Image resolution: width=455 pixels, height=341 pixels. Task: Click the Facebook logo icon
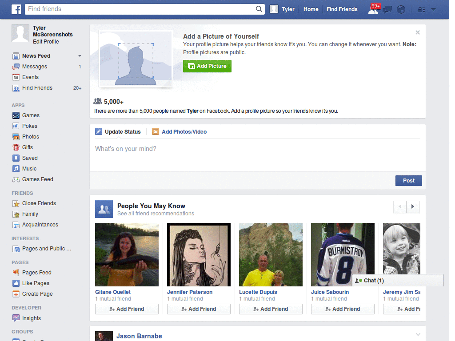[x=16, y=9]
